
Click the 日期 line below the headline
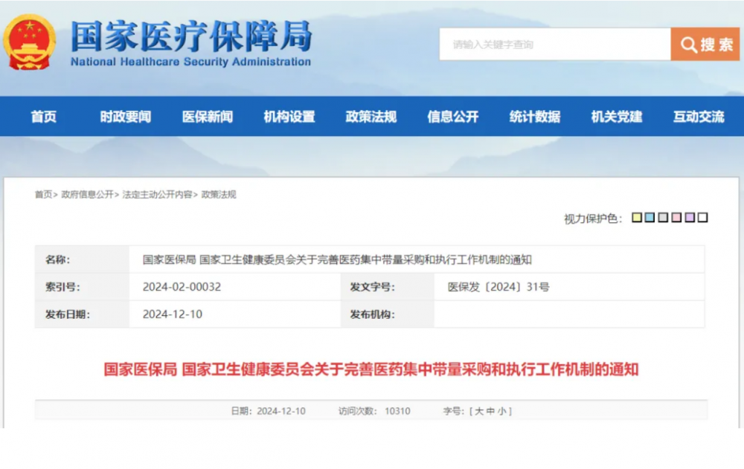tap(268, 411)
